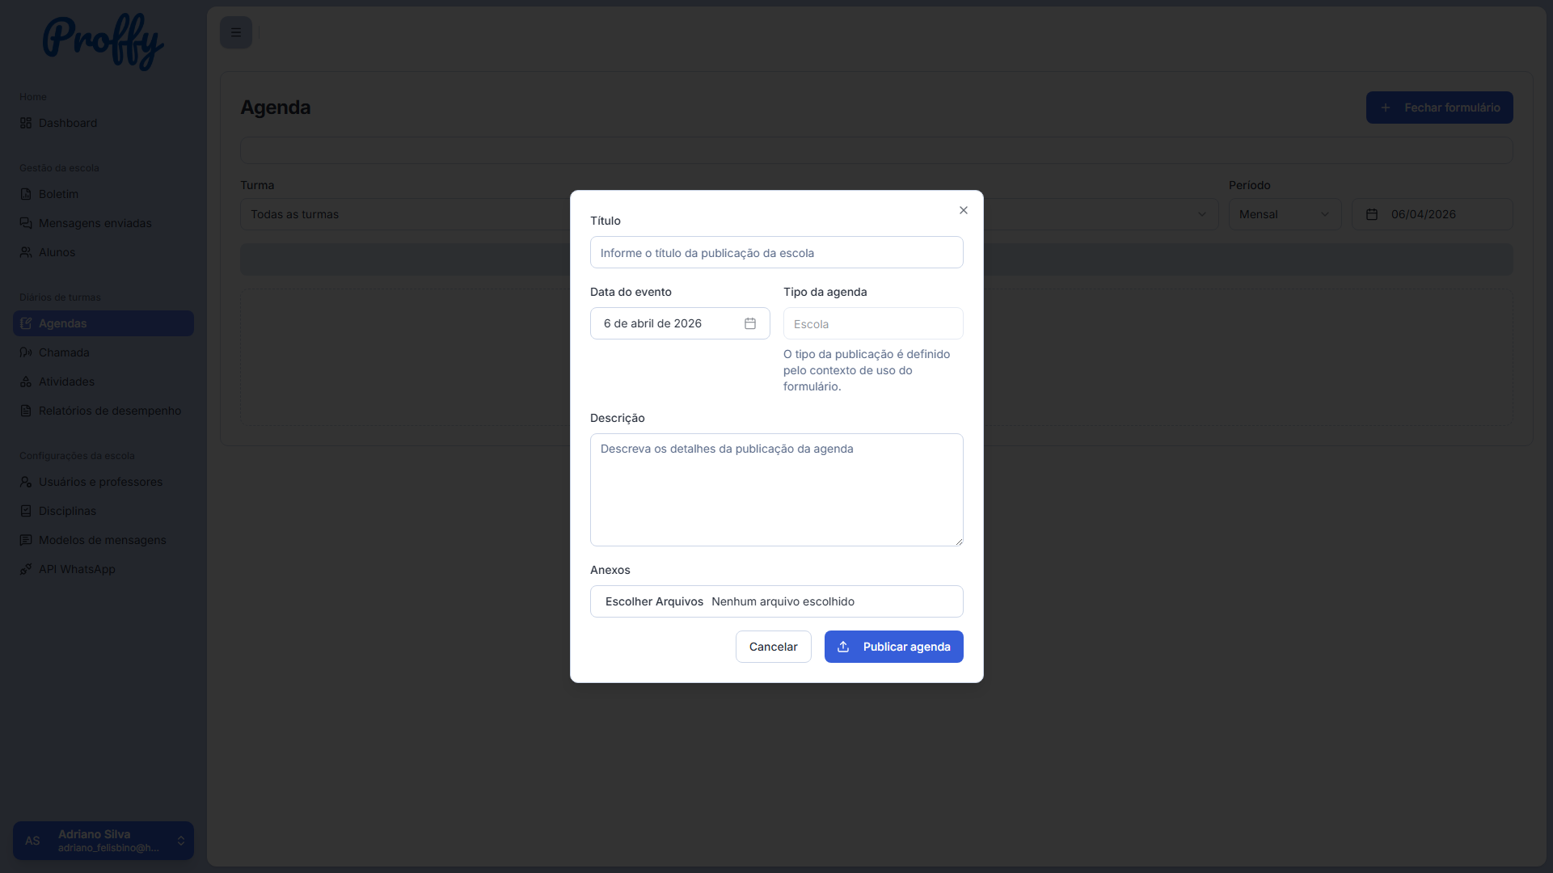Click the API WhatsApp plug icon
The height and width of the screenshot is (873, 1553).
[x=26, y=569]
